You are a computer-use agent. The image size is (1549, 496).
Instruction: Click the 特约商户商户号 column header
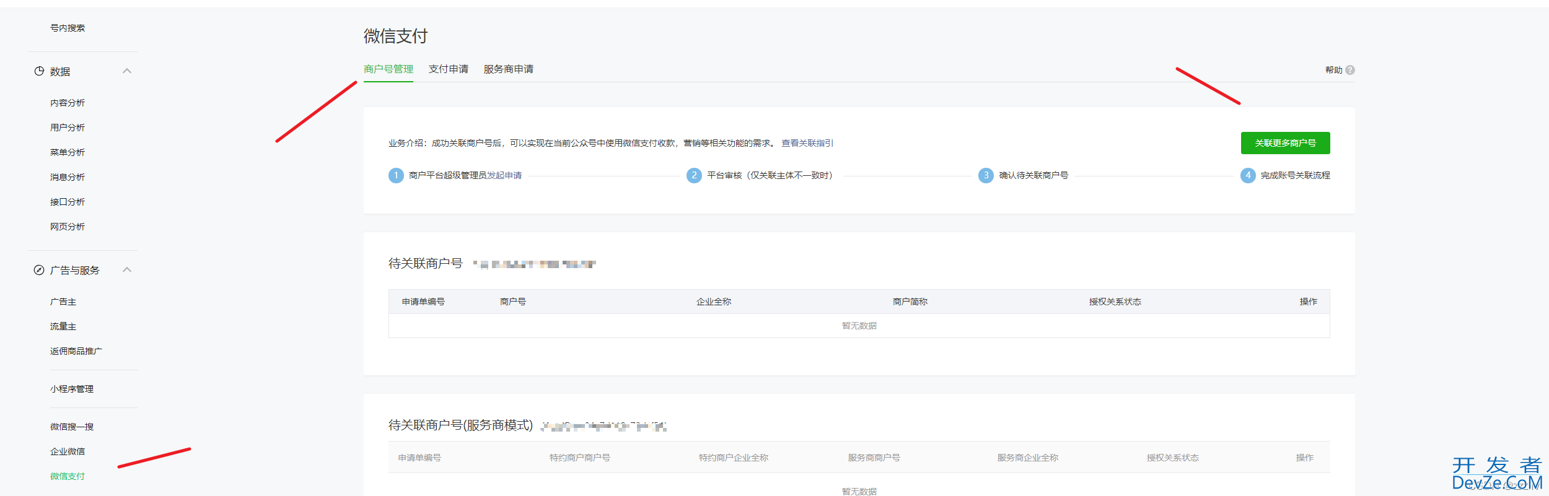click(580, 458)
